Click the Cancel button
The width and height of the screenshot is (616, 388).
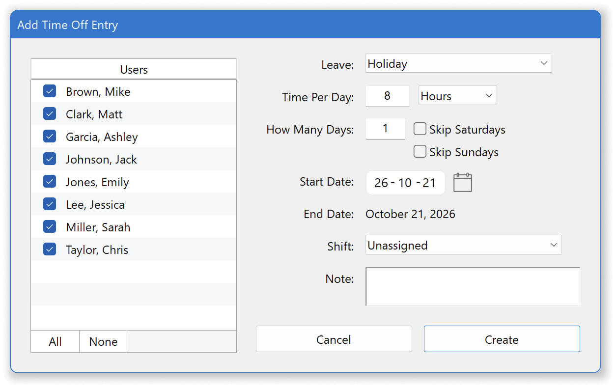click(x=334, y=339)
